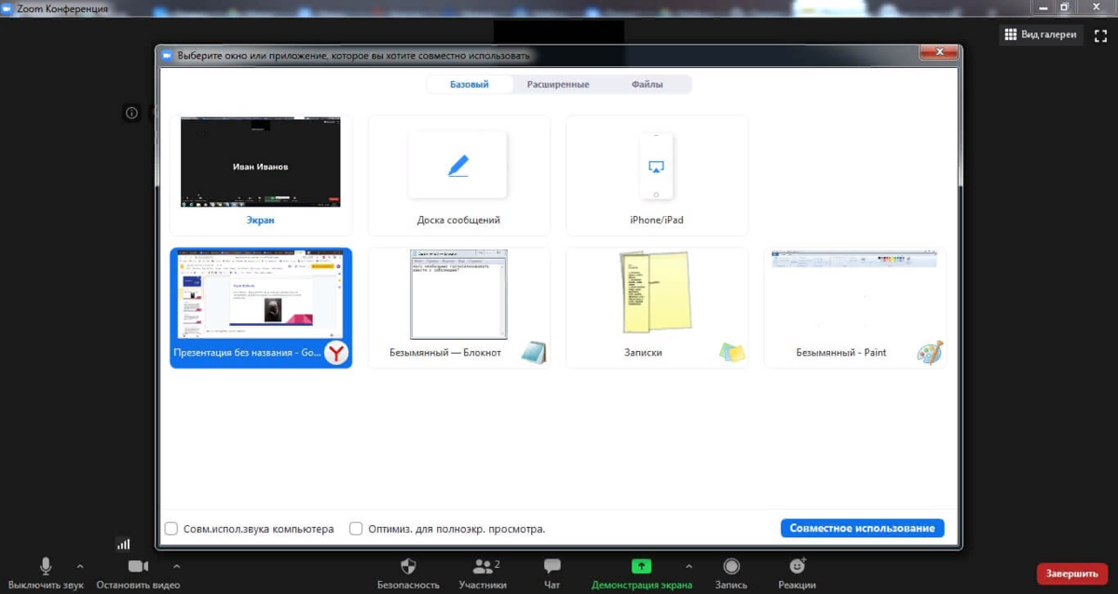Open the Участники participants panel

pos(483,566)
